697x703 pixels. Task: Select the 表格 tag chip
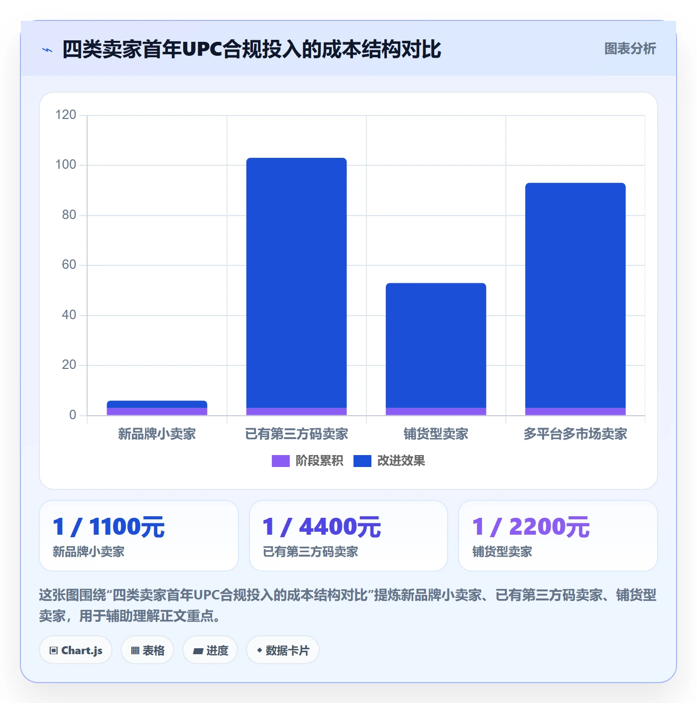(147, 650)
